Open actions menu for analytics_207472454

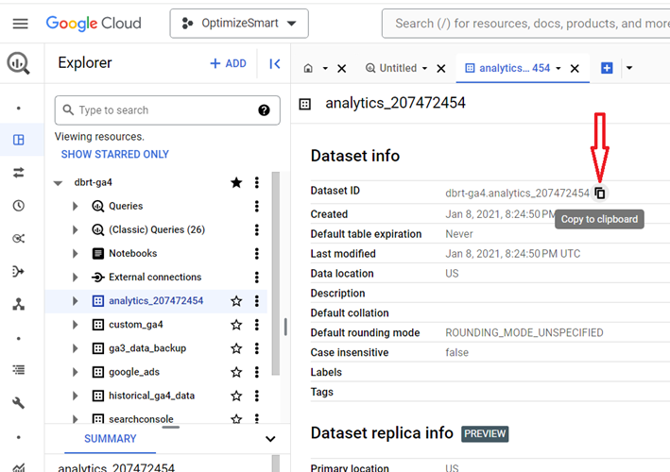(x=257, y=301)
